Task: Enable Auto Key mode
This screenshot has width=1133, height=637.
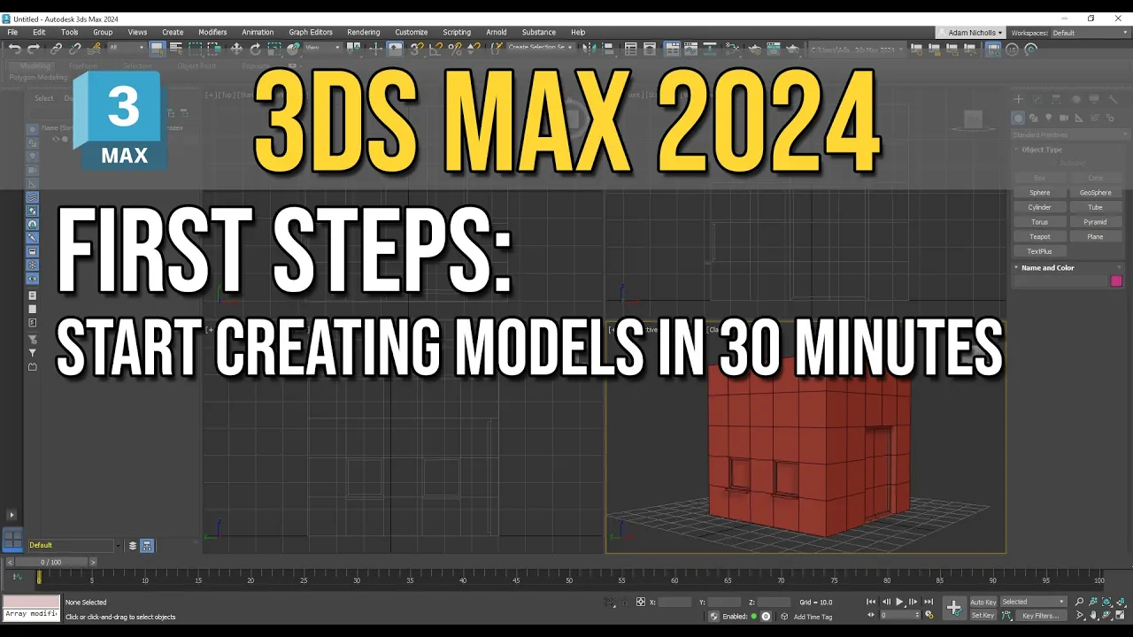Action: pyautogui.click(x=983, y=602)
